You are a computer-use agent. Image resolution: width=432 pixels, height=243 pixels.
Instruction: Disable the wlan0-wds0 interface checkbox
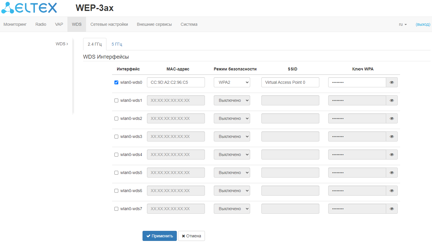coord(116,83)
